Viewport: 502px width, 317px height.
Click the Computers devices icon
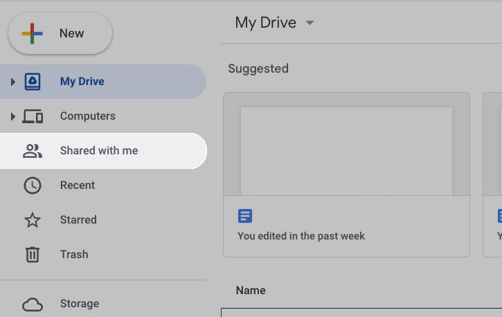click(33, 116)
